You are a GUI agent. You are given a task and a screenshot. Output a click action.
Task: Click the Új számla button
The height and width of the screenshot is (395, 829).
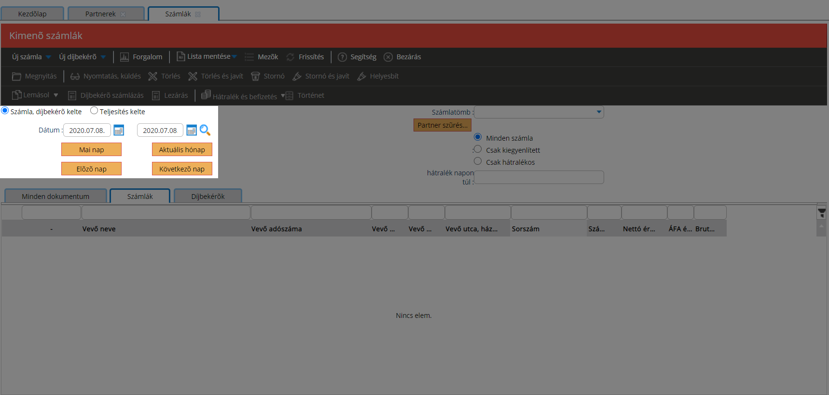[27, 57]
